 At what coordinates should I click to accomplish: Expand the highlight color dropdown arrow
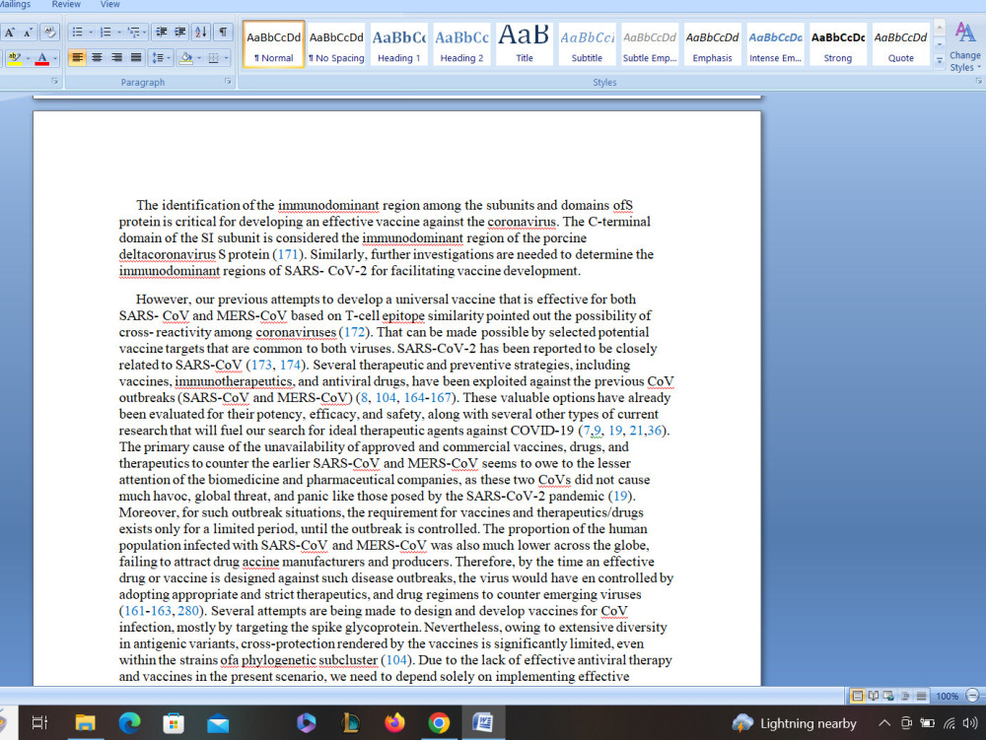(28, 58)
